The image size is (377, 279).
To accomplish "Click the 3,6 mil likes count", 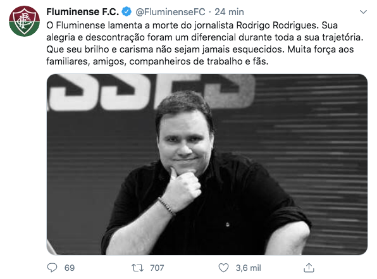I will tap(249, 268).
